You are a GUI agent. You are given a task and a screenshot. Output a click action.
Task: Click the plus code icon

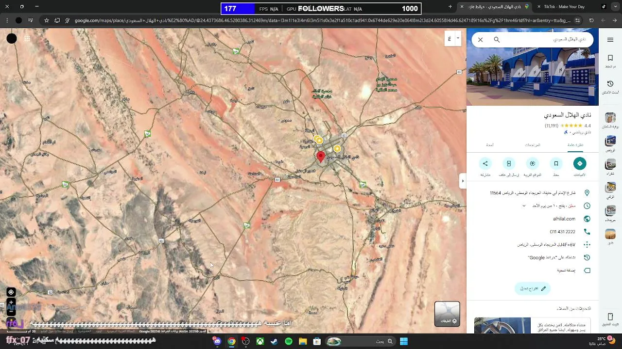point(587,245)
